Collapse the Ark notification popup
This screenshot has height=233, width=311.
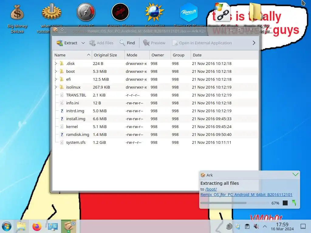click(295, 174)
